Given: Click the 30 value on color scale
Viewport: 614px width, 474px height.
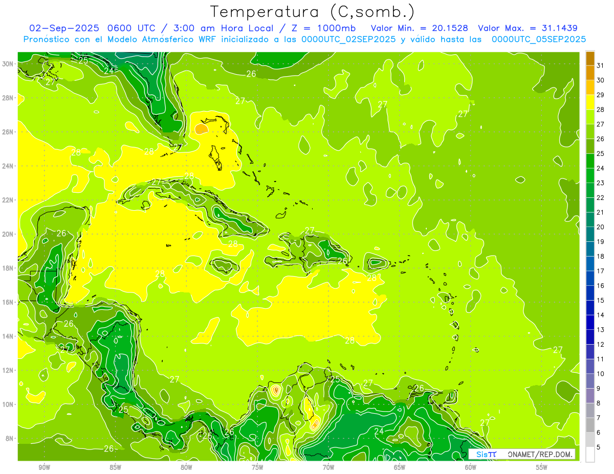Looking at the screenshot, I should (x=601, y=80).
